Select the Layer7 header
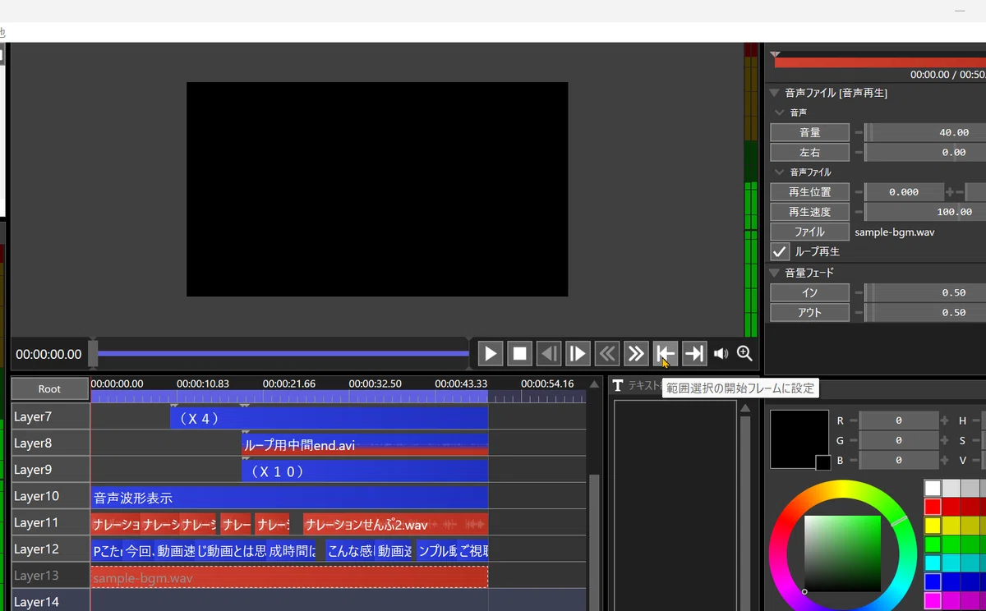 (50, 416)
